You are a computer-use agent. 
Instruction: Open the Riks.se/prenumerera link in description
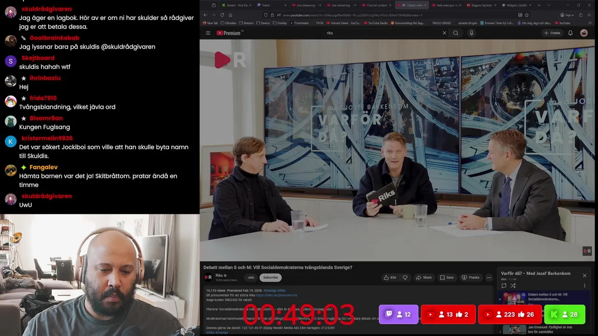pos(276,295)
